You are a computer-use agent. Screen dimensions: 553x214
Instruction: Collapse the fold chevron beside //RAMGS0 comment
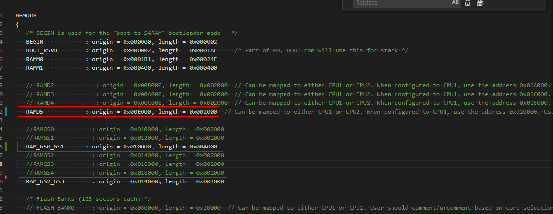pyautogui.click(x=10, y=129)
